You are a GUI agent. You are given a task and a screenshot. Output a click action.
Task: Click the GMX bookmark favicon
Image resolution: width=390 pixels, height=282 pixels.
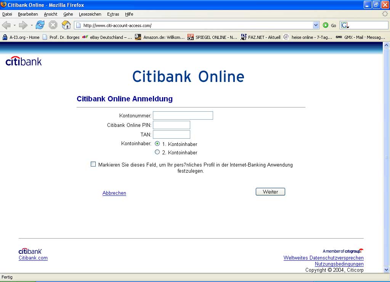[x=339, y=37]
